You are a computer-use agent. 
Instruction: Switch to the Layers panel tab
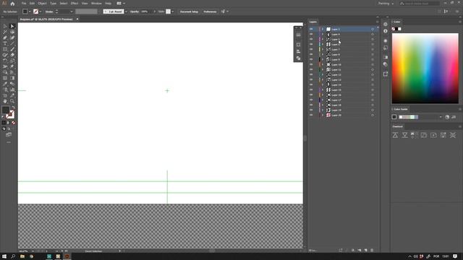[313, 22]
